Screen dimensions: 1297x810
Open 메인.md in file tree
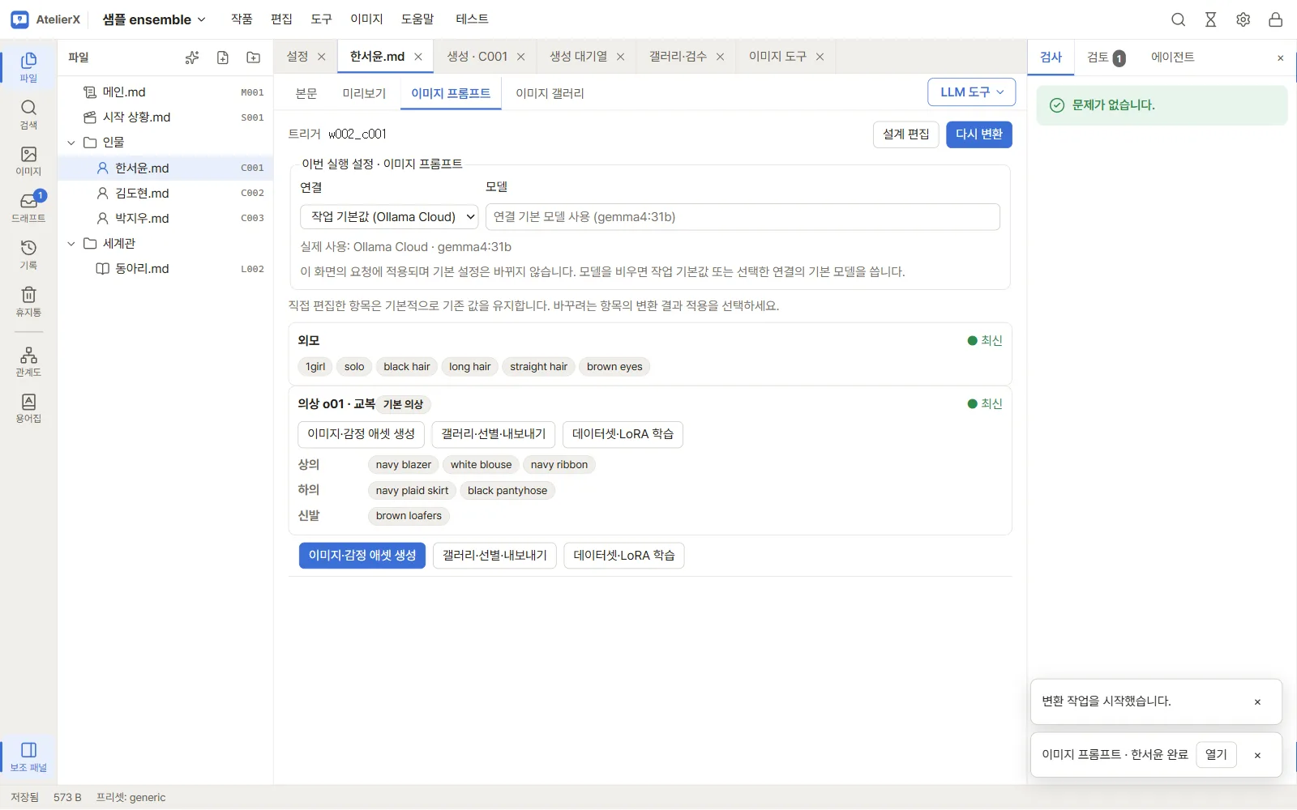pyautogui.click(x=166, y=92)
